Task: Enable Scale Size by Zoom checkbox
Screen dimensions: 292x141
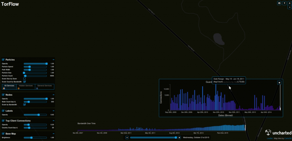Action: pos(25,79)
